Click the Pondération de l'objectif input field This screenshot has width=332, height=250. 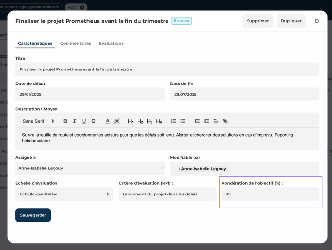coord(270,194)
